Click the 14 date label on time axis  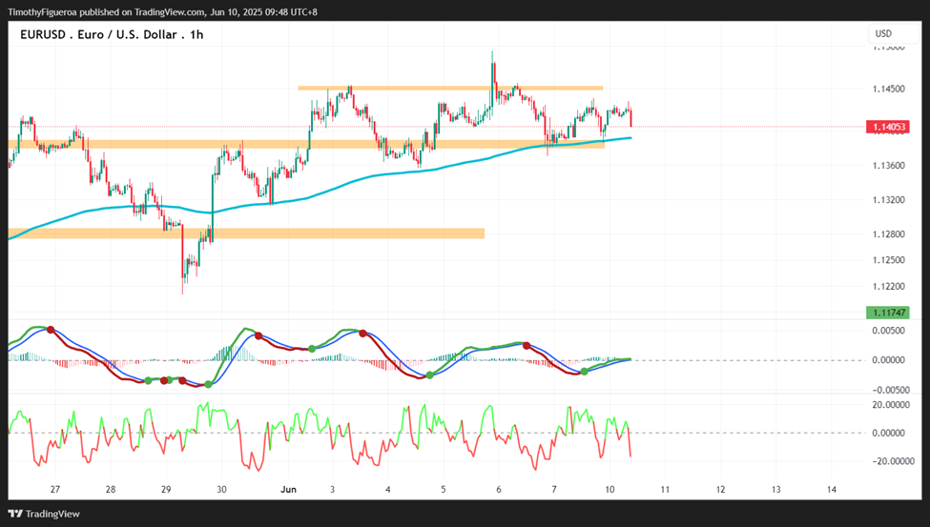832,490
